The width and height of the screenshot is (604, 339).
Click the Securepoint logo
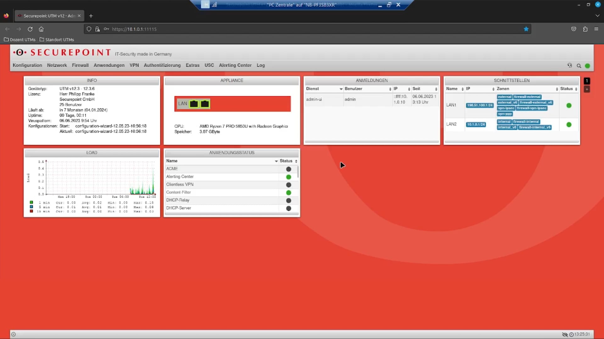point(62,52)
